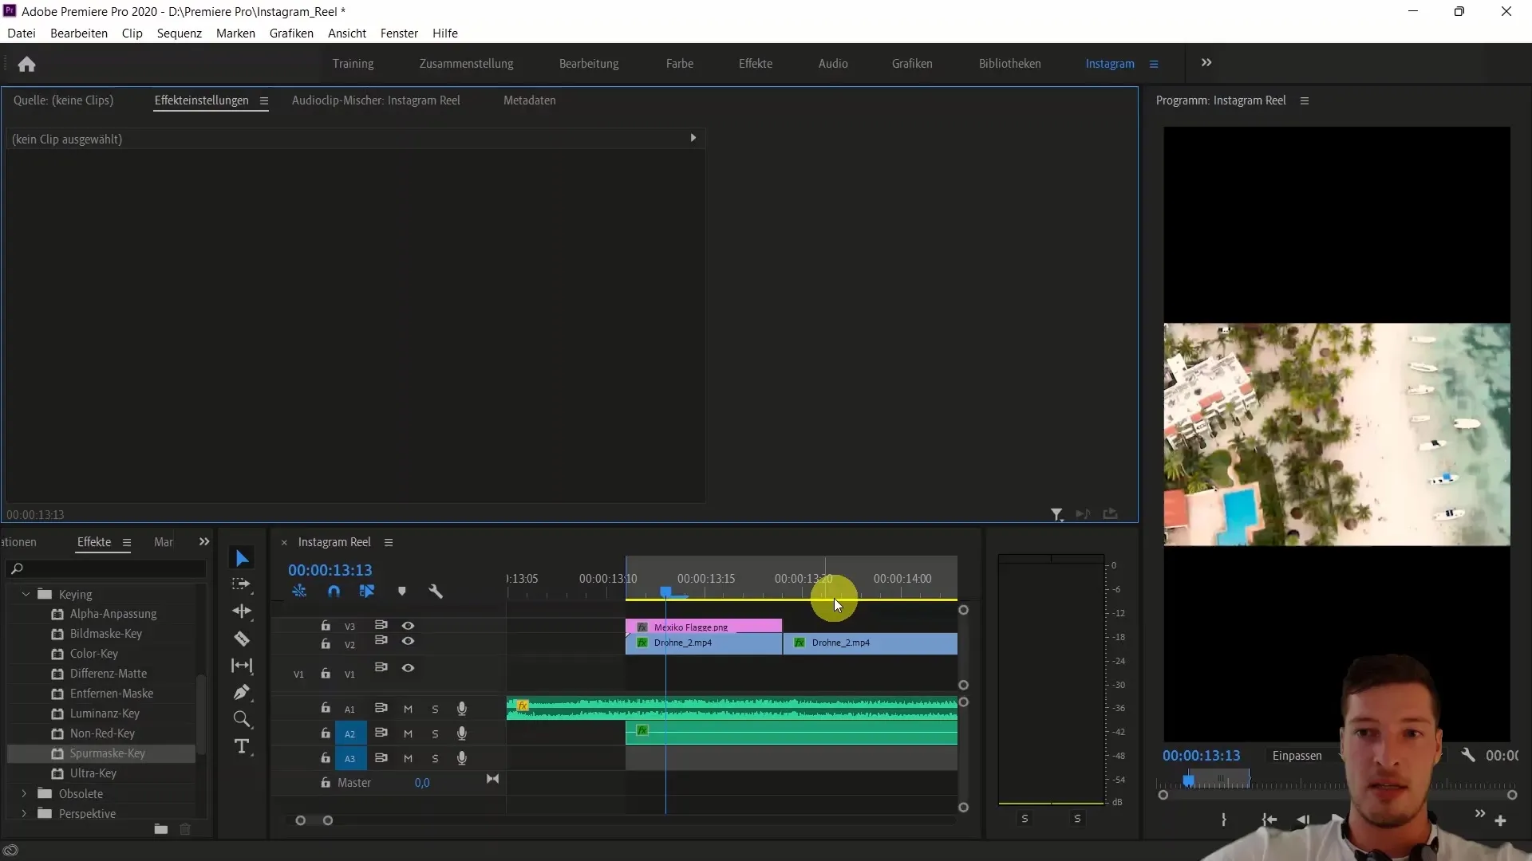
Task: Open Instagram Reel sequence panel menu
Action: (389, 542)
